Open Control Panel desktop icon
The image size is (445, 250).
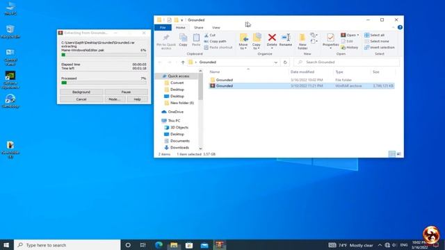pos(10,57)
